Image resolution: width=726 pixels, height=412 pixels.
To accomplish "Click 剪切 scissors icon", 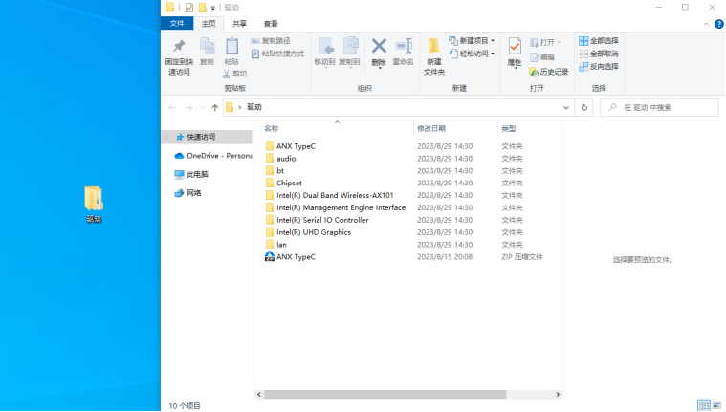I will (227, 74).
